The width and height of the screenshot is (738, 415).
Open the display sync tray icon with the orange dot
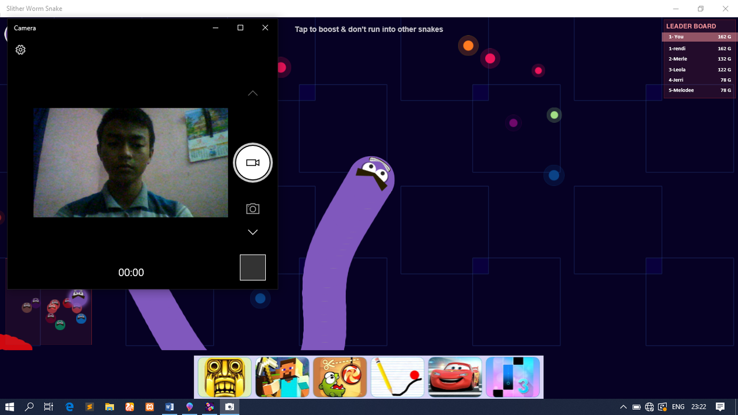click(662, 407)
